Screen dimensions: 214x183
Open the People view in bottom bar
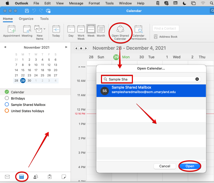tap(36, 177)
